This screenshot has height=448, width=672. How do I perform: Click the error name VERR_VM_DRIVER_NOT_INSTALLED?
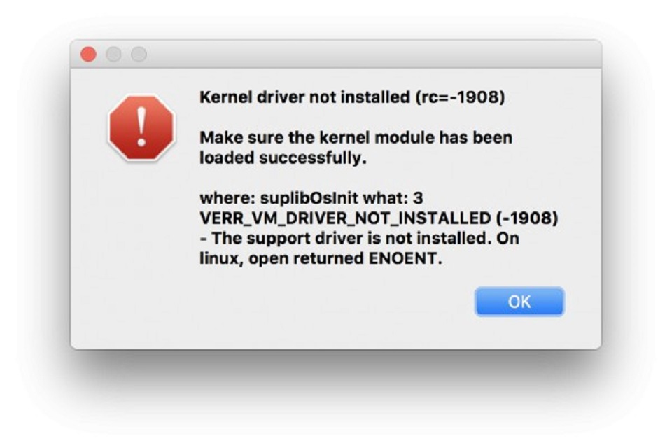pos(345,218)
